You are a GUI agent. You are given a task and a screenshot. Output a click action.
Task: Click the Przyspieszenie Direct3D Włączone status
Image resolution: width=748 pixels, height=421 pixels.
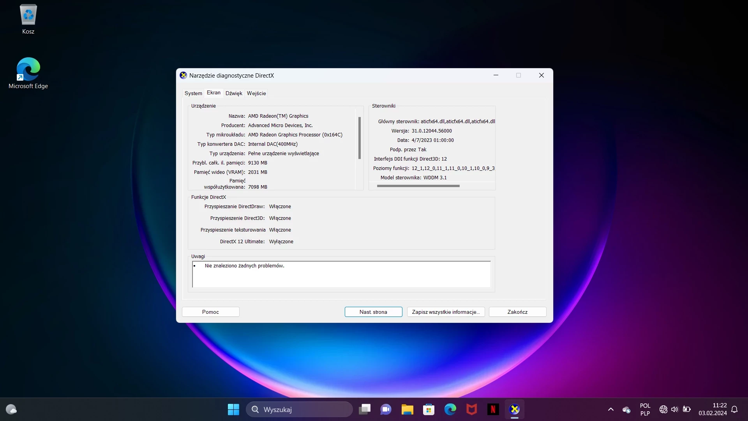tap(280, 218)
